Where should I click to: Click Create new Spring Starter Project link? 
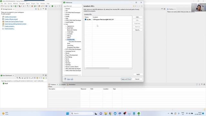tap(14, 22)
